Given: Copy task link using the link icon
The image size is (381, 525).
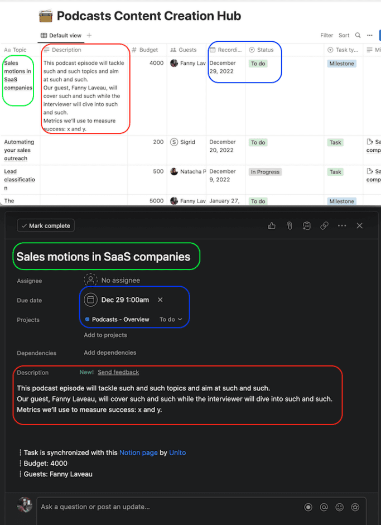Looking at the screenshot, I should click(x=324, y=225).
